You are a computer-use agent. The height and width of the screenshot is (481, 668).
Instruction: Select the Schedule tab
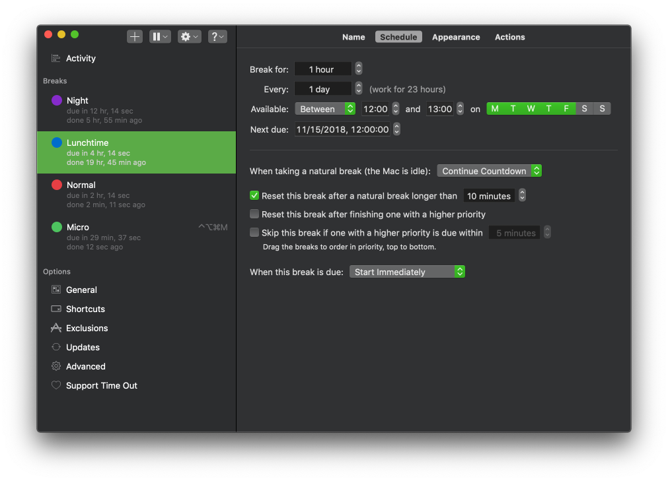coord(398,37)
